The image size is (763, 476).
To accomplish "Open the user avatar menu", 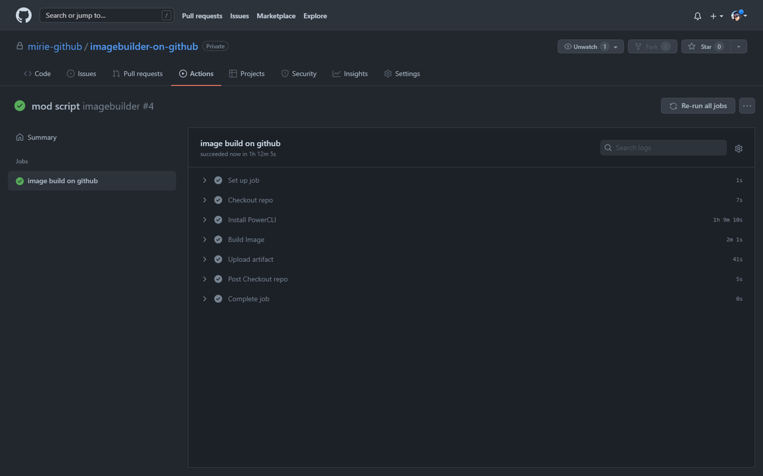I will (739, 16).
